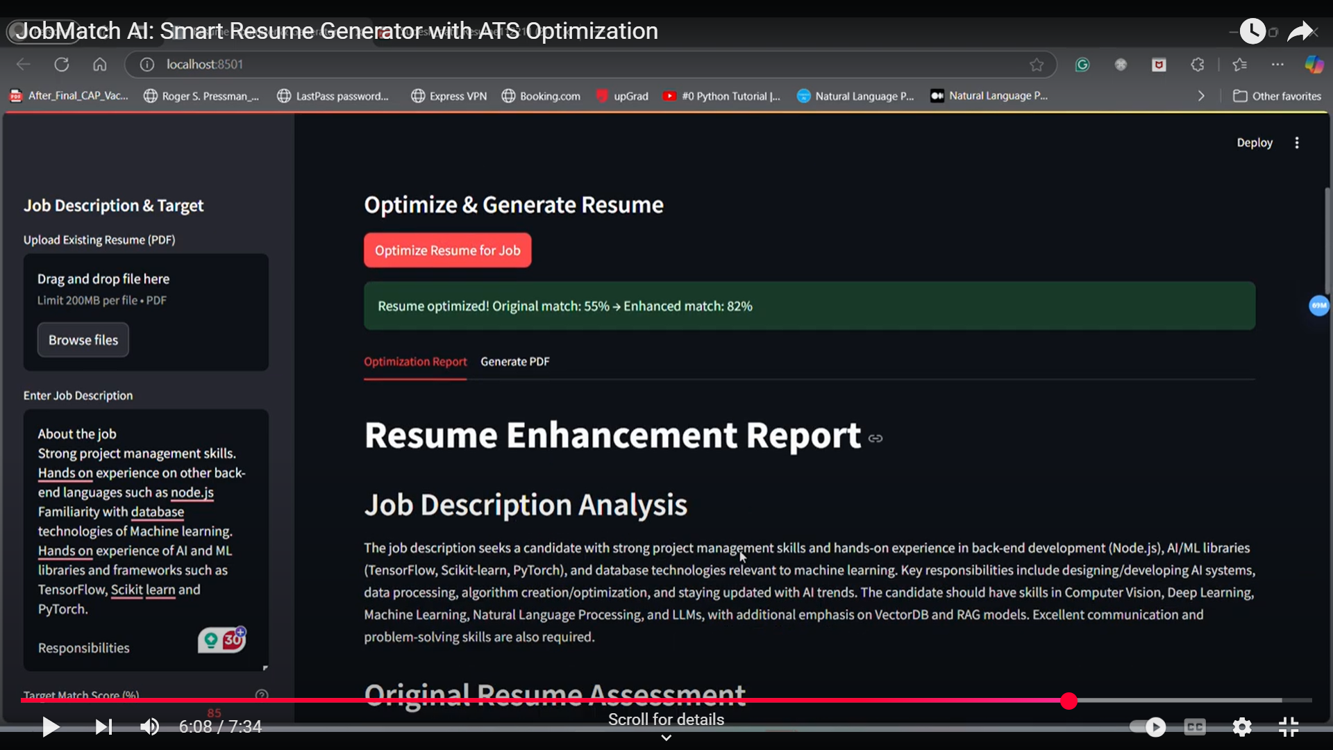This screenshot has height=750, width=1333.
Task: Click the Watch Later clock icon
Action: (x=1252, y=31)
